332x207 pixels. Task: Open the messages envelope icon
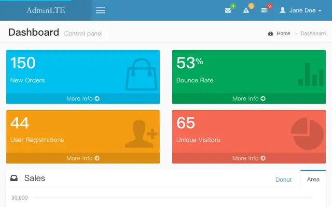pyautogui.click(x=228, y=10)
